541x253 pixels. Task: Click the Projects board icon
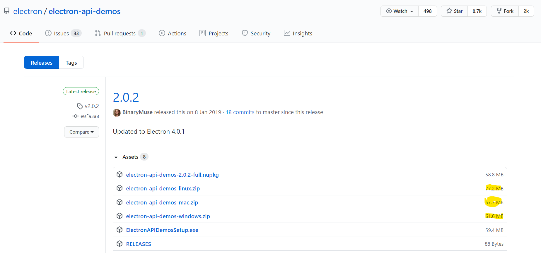point(203,33)
